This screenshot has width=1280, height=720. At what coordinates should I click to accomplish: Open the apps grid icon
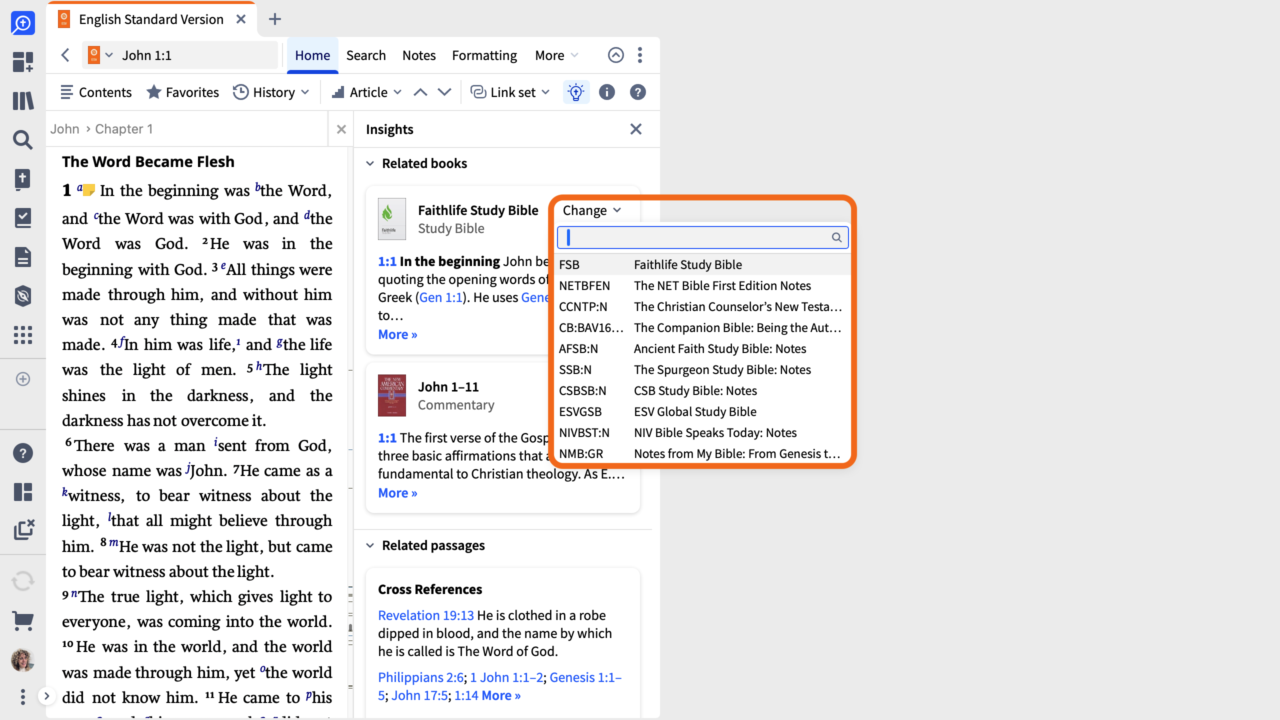[23, 335]
